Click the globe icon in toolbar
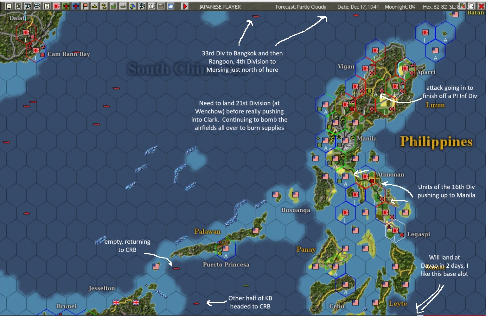 click(x=132, y=6)
